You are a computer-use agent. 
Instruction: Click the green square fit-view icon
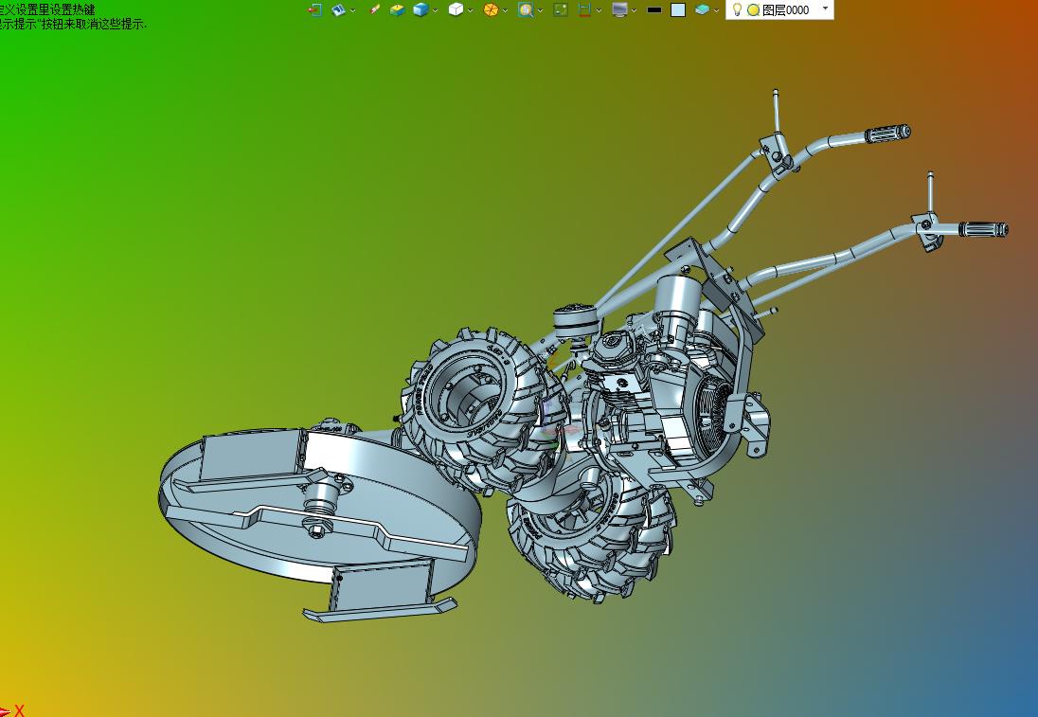[561, 9]
